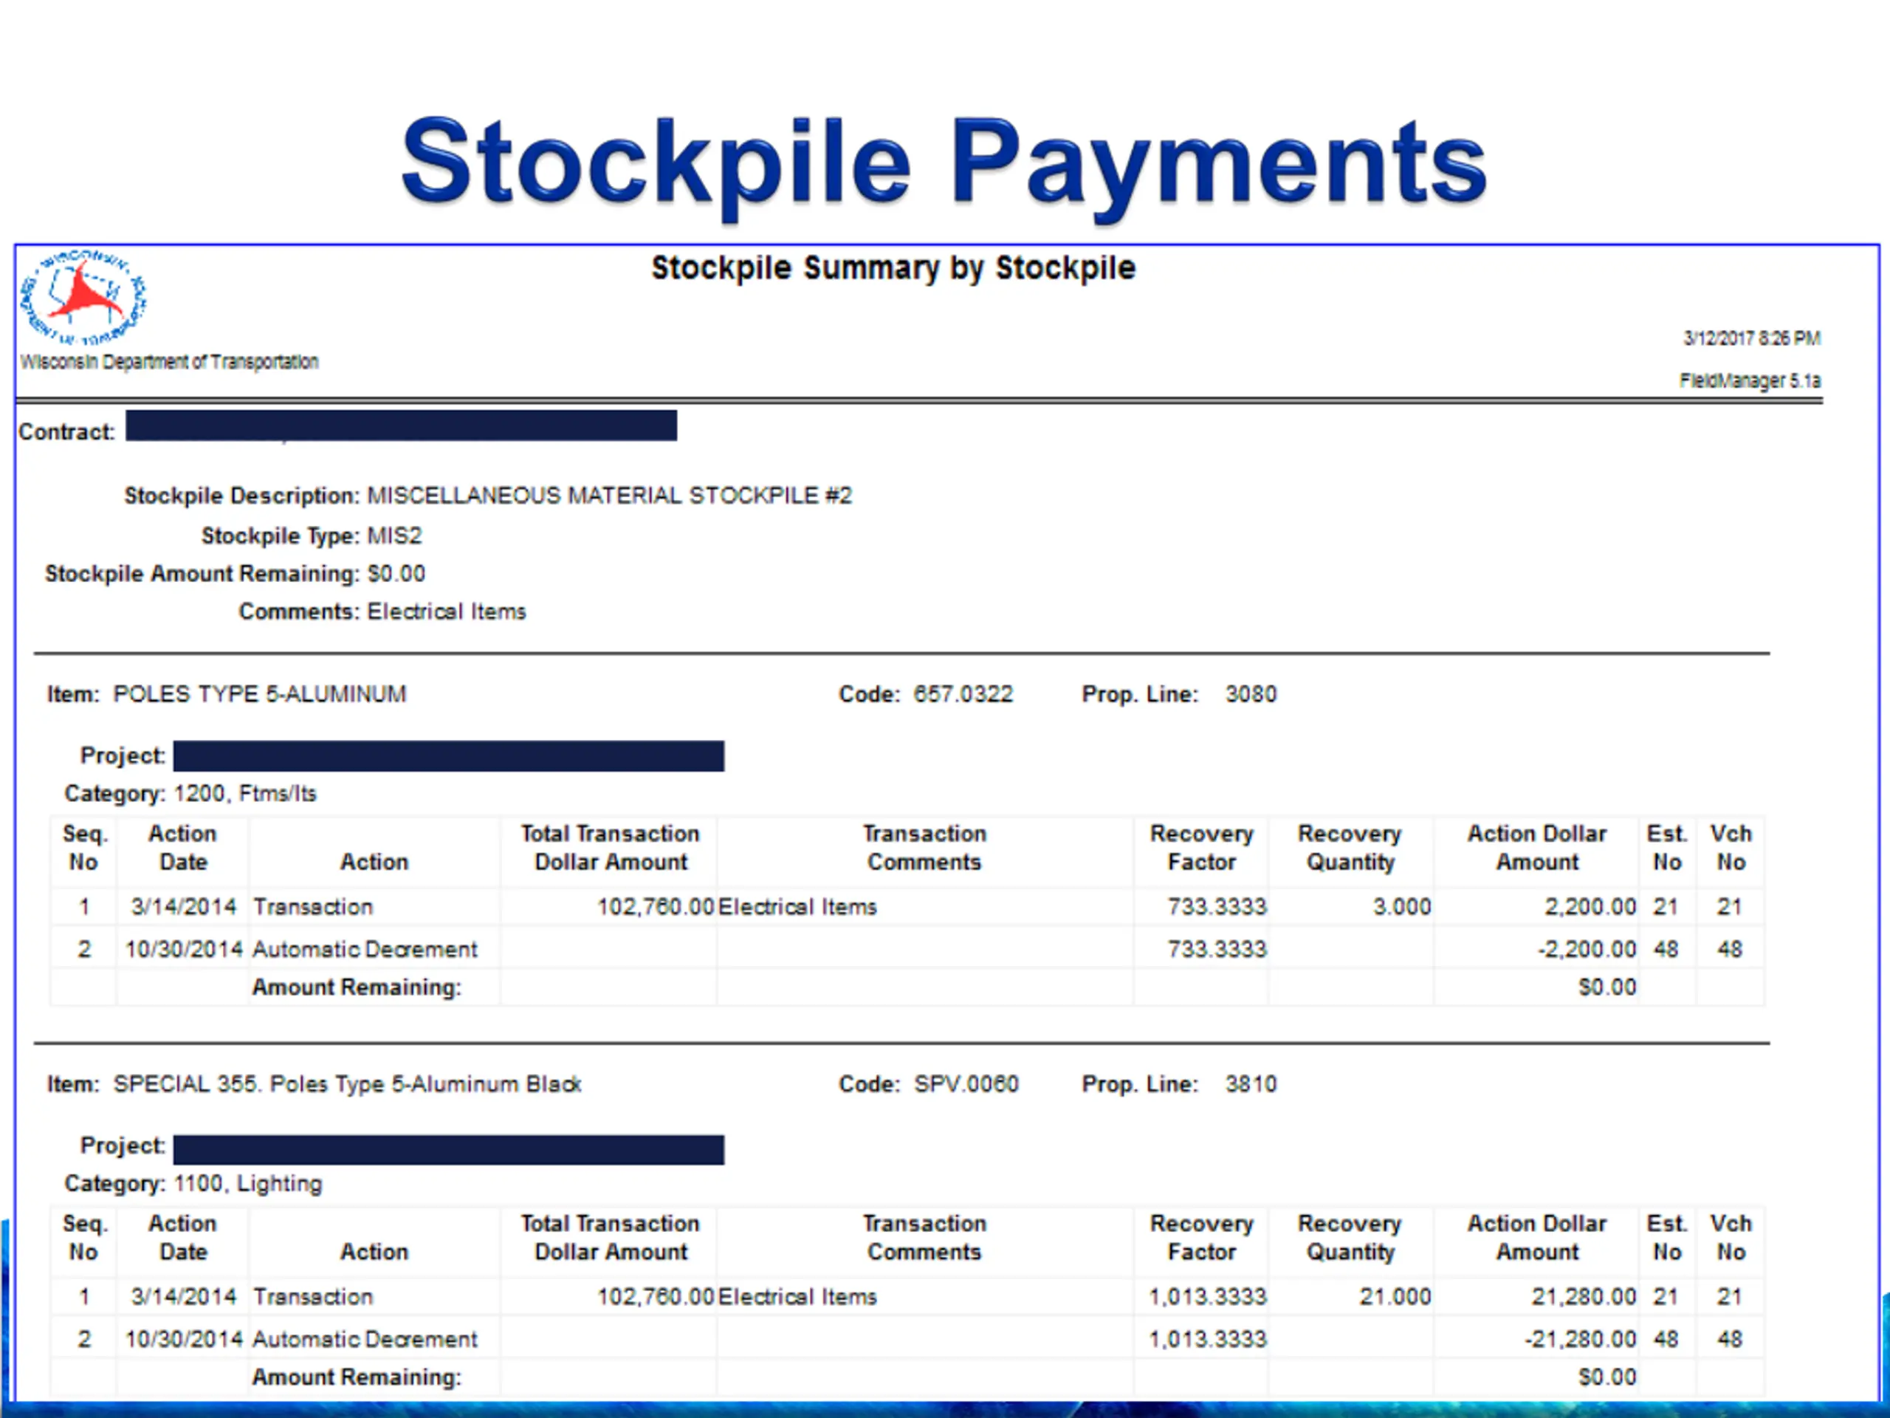This screenshot has width=1890, height=1418.
Task: Click the Wisconsin DOT logo
Action: [83, 298]
